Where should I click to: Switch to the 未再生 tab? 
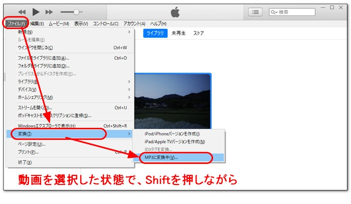(x=179, y=33)
